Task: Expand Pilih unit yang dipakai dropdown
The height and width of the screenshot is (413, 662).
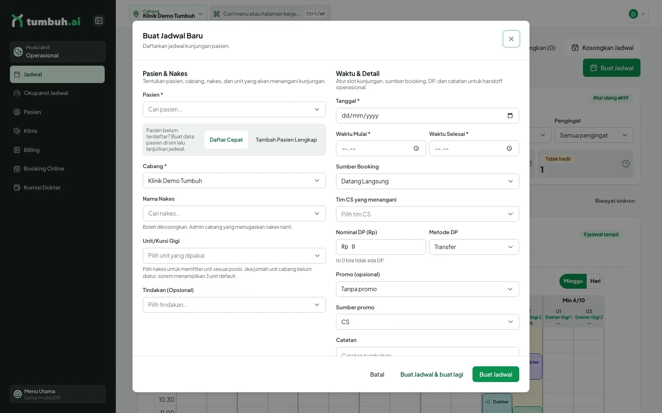Action: point(234,256)
